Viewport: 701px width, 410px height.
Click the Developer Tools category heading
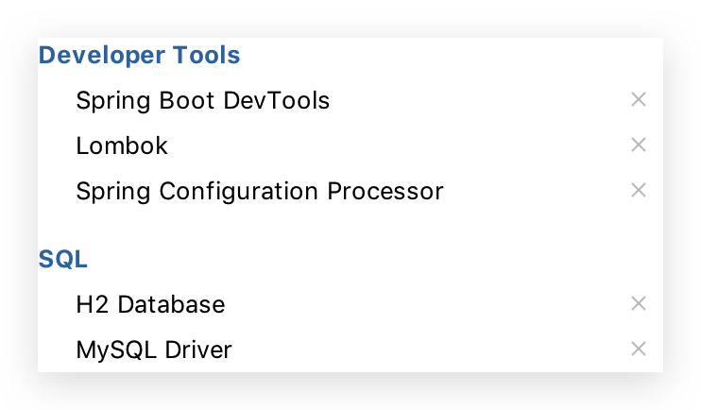(140, 56)
